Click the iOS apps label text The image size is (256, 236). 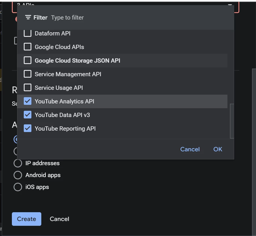[x=37, y=187]
